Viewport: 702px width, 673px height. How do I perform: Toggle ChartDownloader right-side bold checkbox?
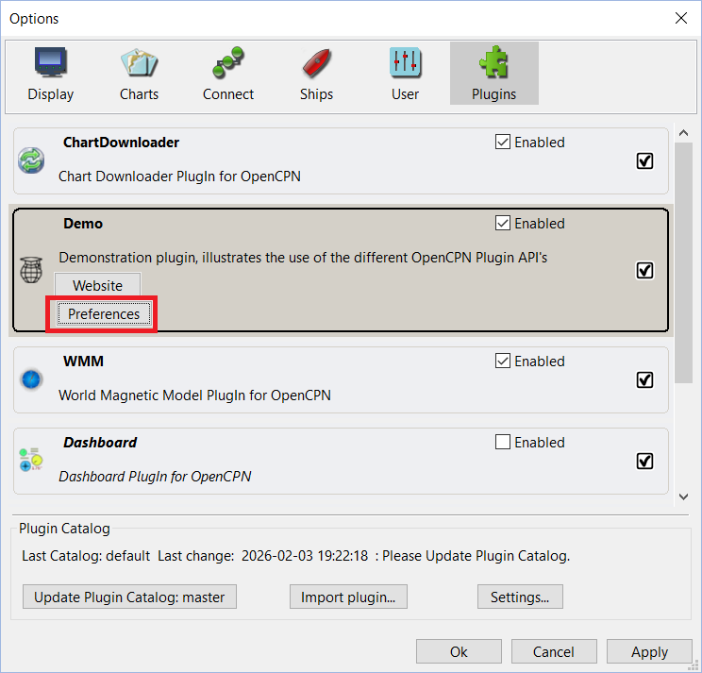644,160
